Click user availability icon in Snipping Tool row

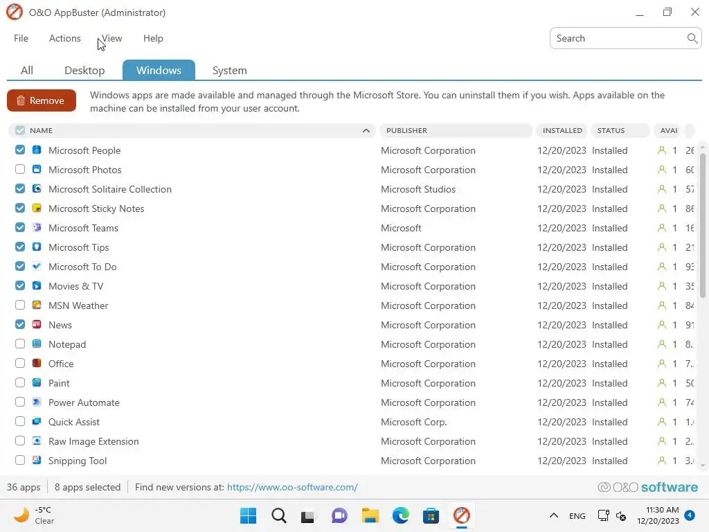(x=661, y=461)
